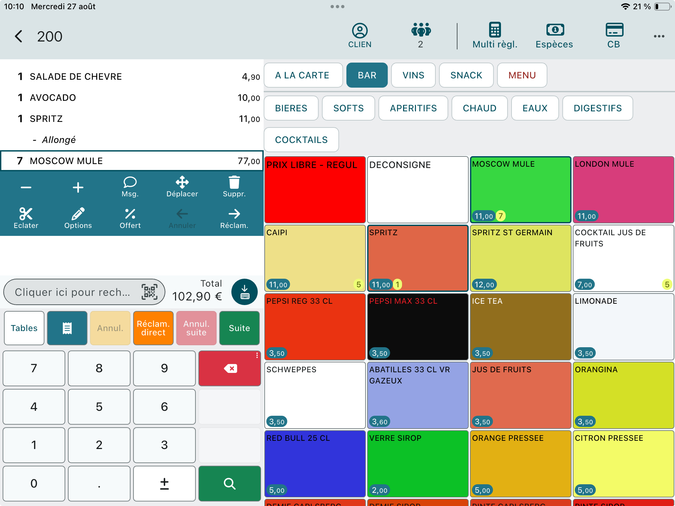Filter by COCKTAILS subcategory
The image size is (675, 506).
coord(301,140)
